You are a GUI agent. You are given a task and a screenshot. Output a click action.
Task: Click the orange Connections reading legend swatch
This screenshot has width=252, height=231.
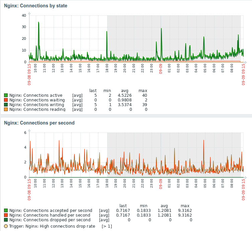pyautogui.click(x=6, y=109)
